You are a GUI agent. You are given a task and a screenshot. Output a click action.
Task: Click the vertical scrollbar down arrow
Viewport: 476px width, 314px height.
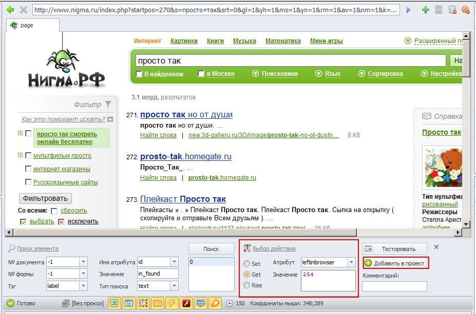coord(466,224)
